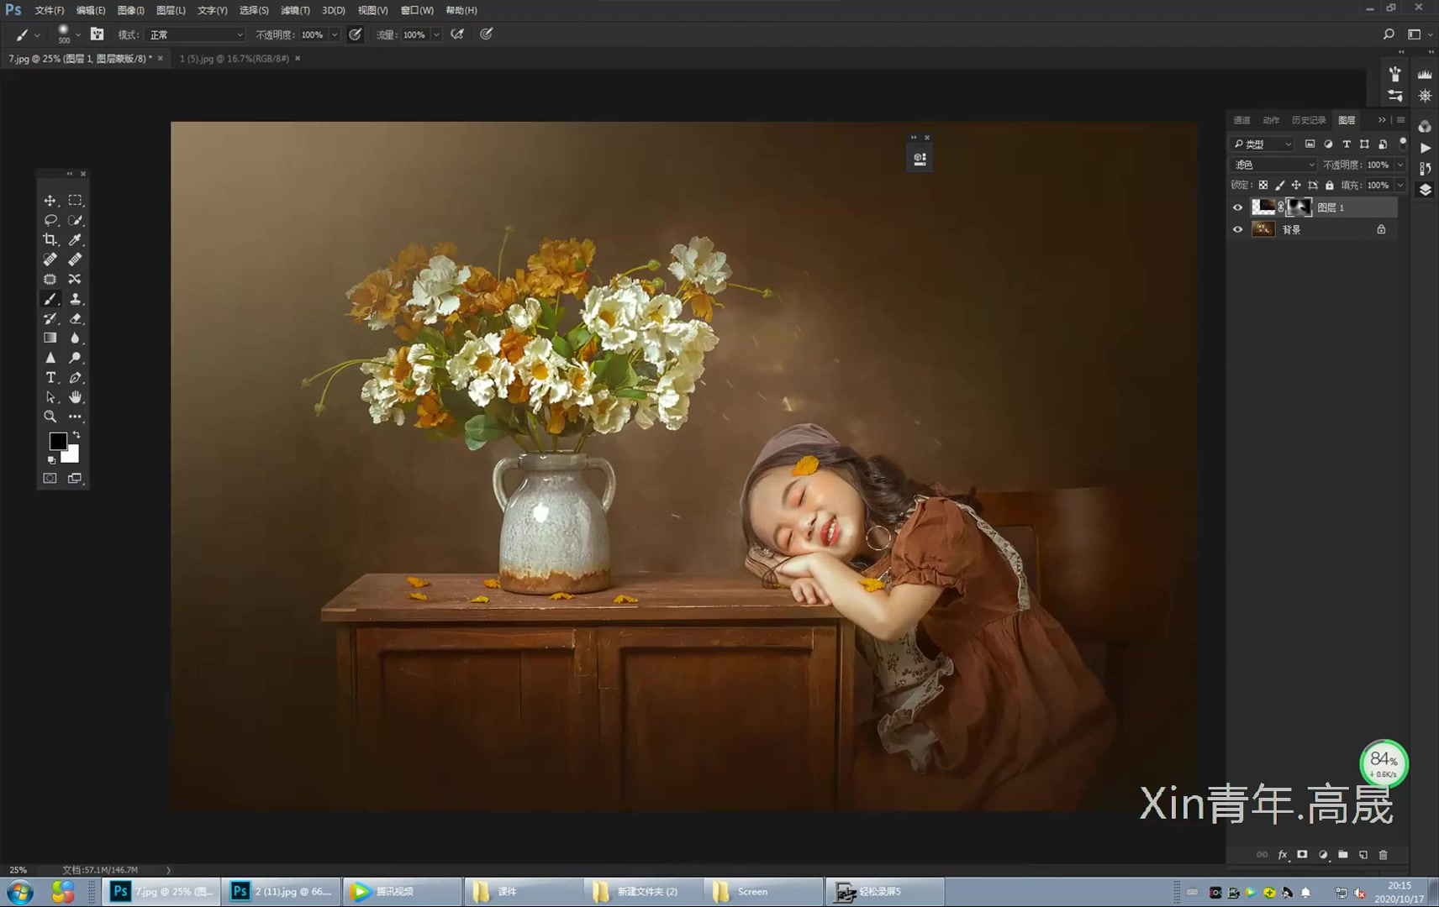This screenshot has height=907, width=1439.
Task: Expand the 流量 flow dropdown arrow
Action: click(436, 34)
